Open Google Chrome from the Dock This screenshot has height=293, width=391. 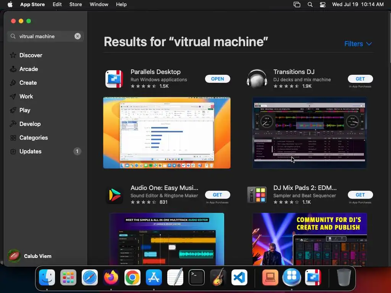(x=132, y=277)
